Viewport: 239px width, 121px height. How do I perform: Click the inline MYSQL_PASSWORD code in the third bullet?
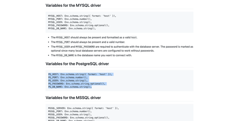pos(85,47)
